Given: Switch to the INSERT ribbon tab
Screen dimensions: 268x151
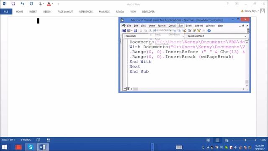Looking at the screenshot, I should click(x=33, y=12).
